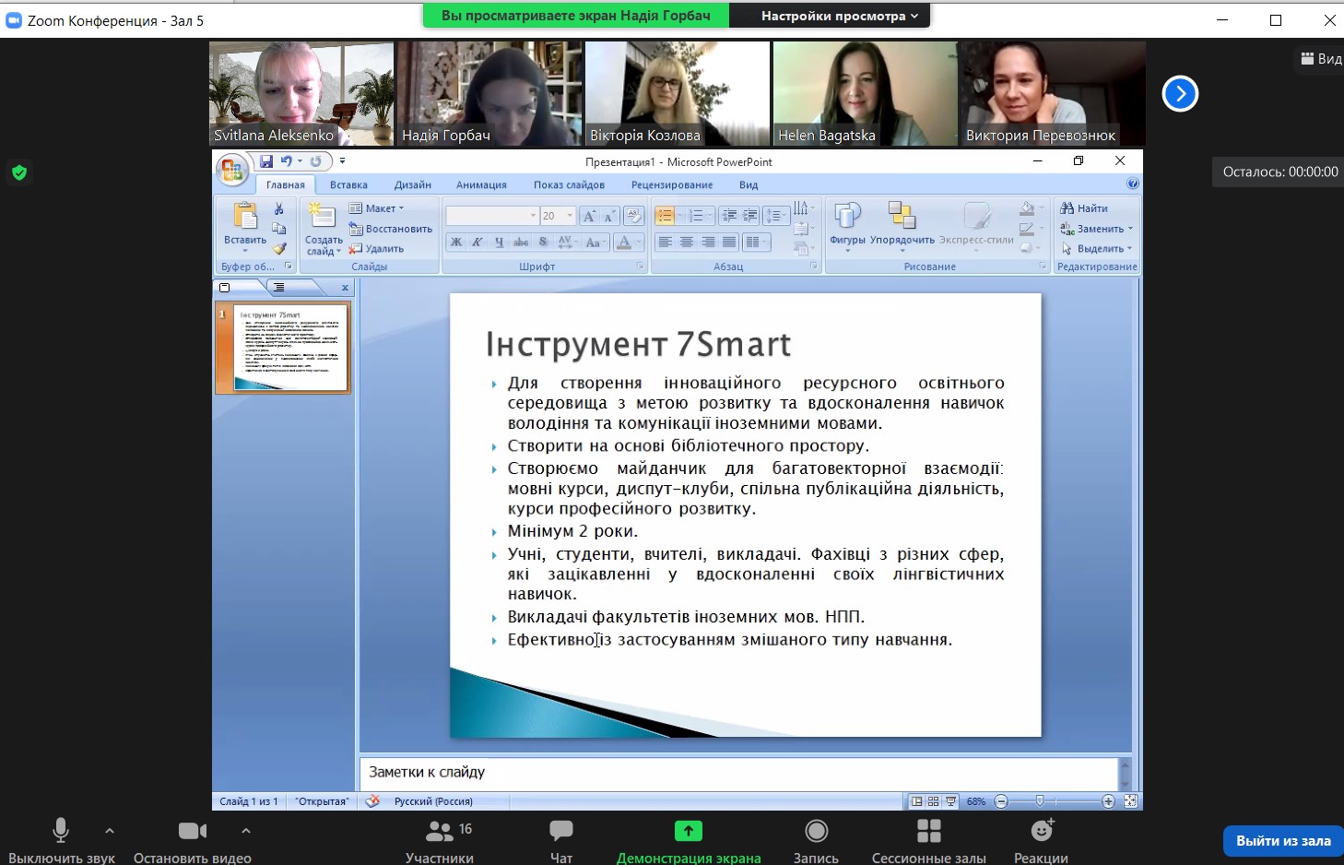Open Сессионные залы breakout rooms

[928, 832]
